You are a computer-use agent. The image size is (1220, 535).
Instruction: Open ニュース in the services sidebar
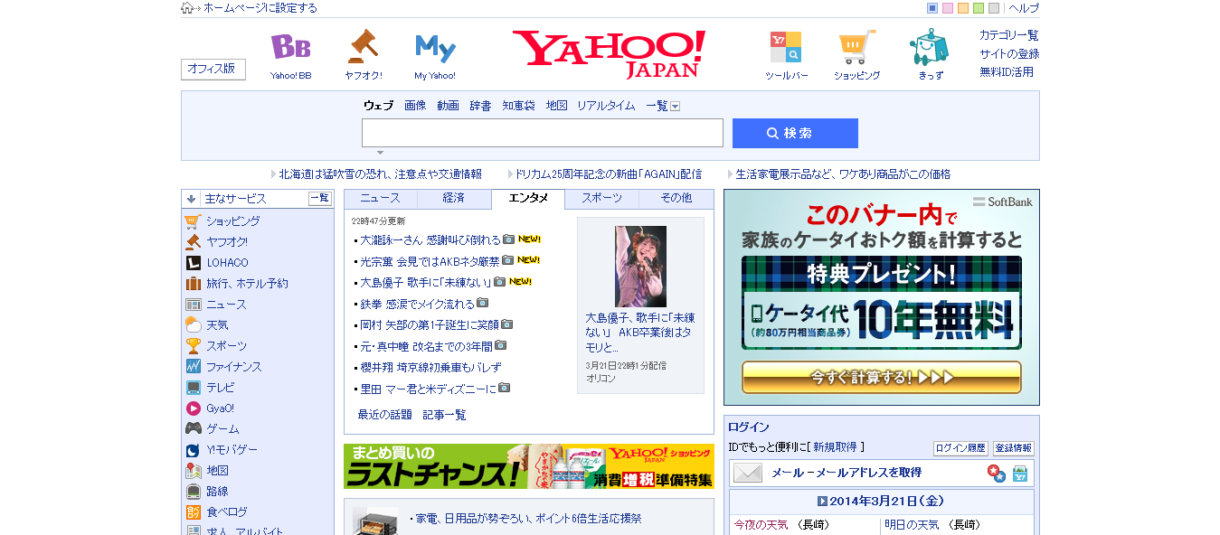226,305
